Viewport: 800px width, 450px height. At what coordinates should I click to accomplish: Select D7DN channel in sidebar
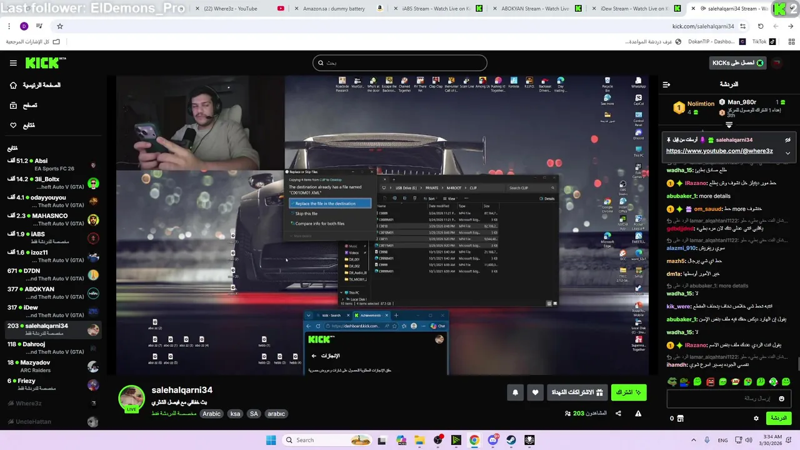click(x=53, y=274)
